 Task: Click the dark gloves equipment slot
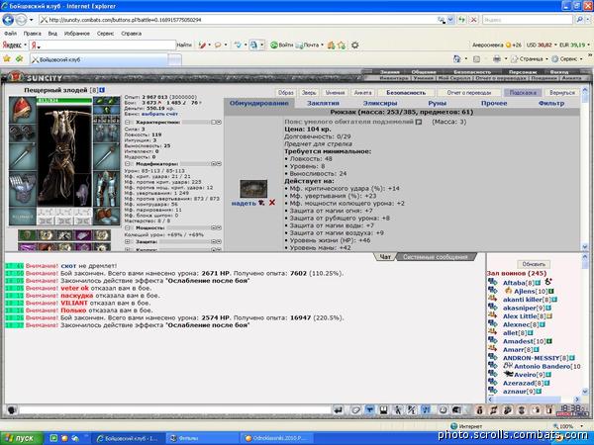click(23, 133)
